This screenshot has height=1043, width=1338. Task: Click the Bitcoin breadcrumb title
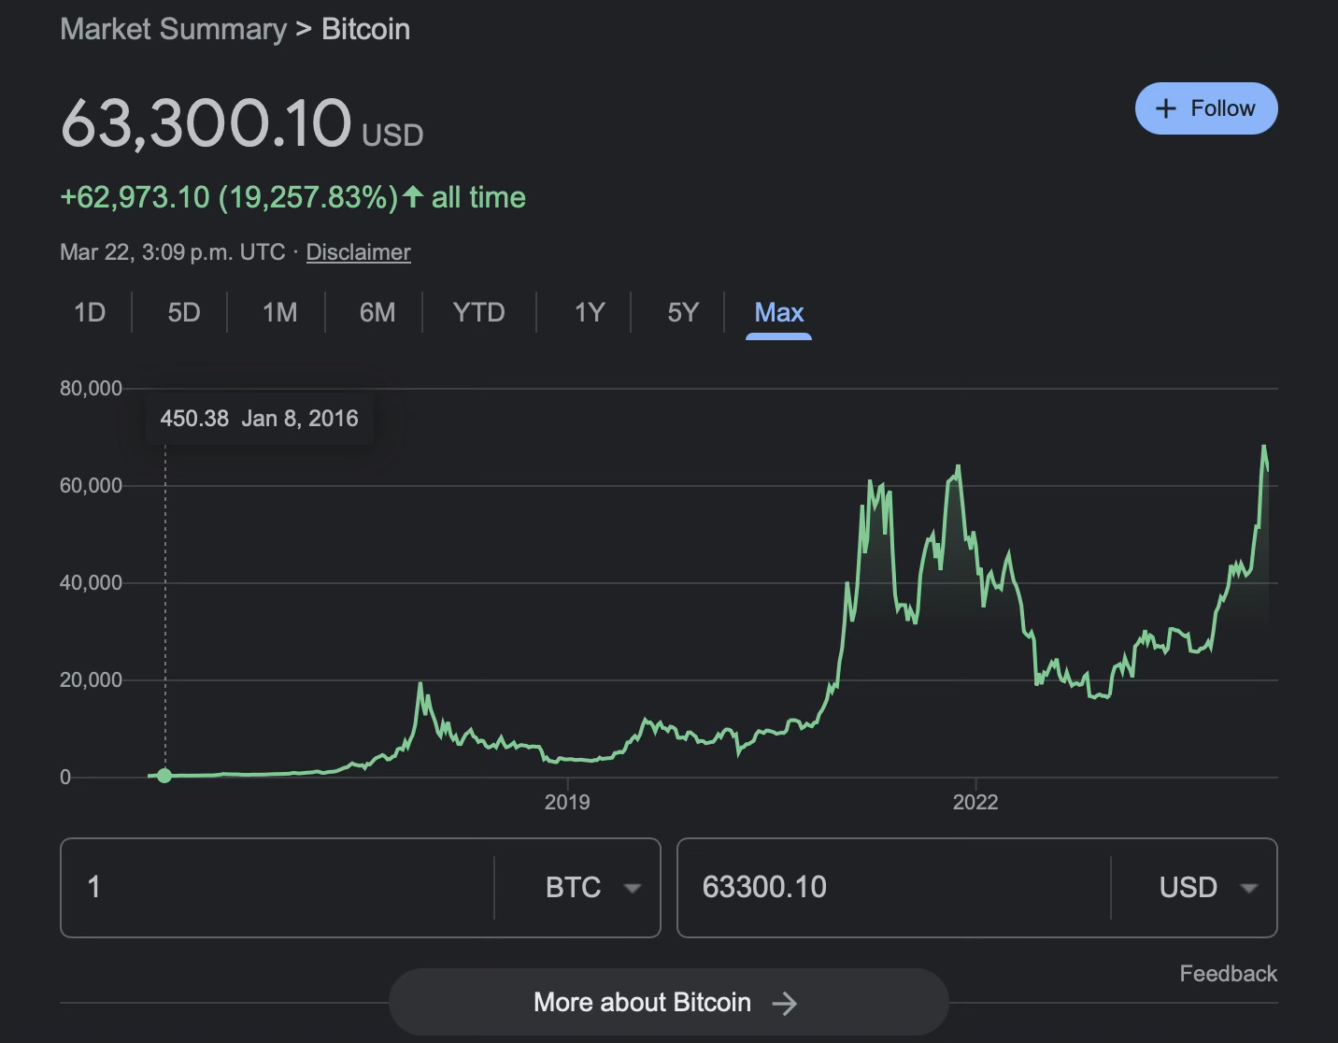point(365,29)
